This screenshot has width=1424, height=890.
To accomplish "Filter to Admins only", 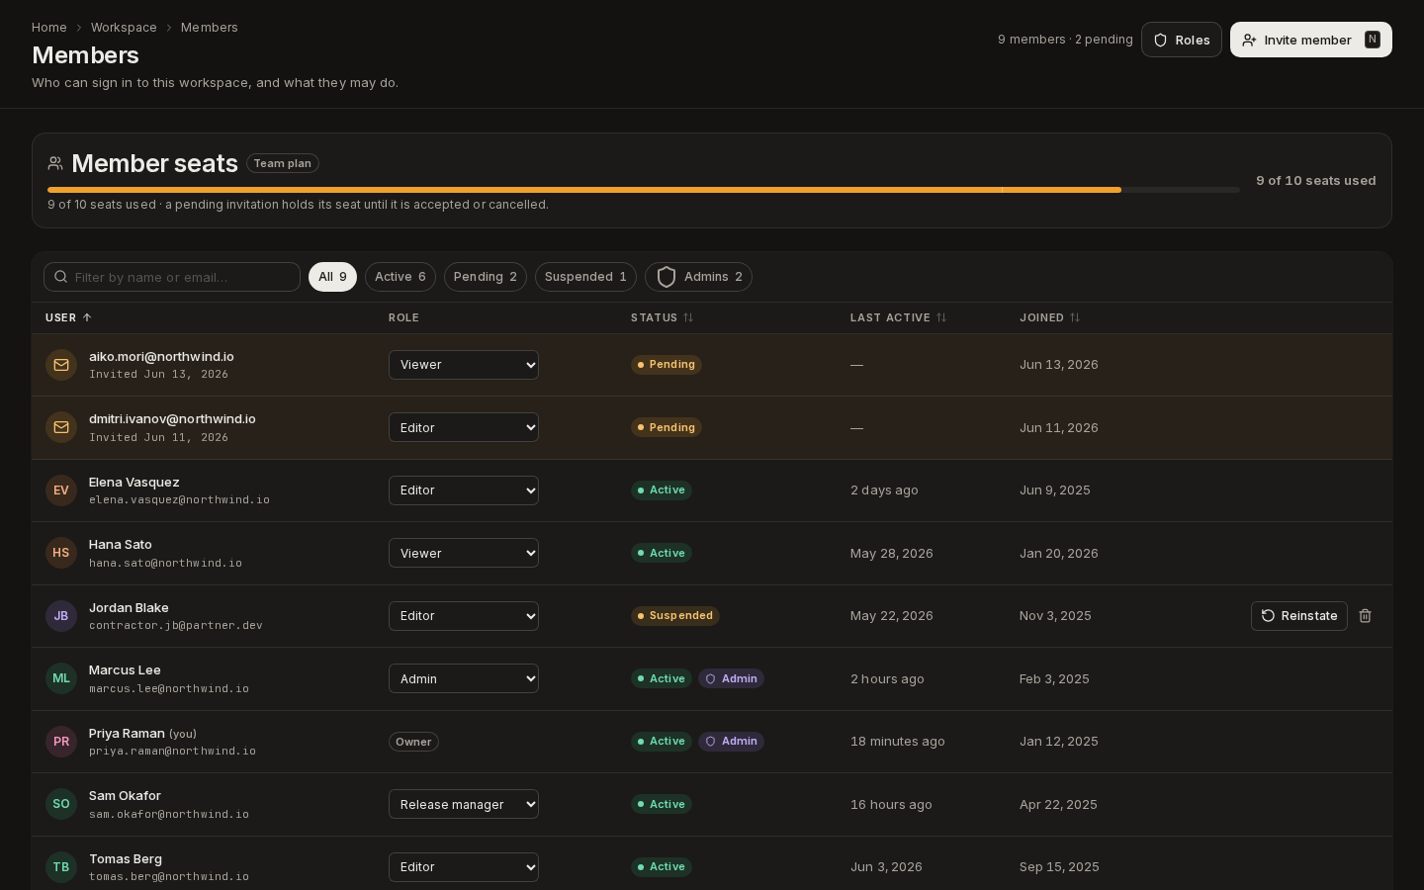I will pos(698,277).
